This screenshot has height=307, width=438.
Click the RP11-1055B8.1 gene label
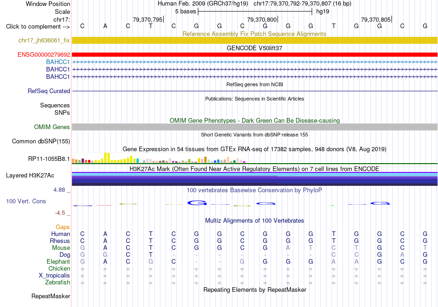pyautogui.click(x=49, y=159)
